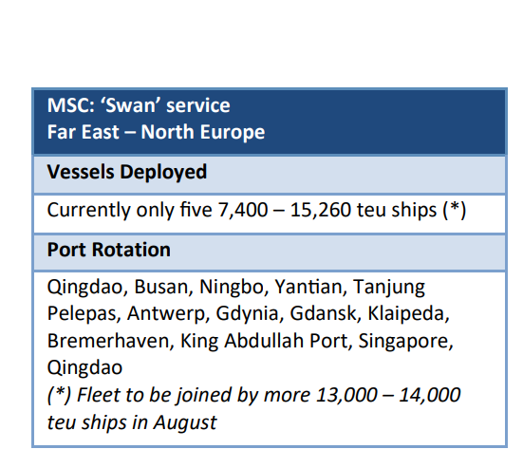The height and width of the screenshot is (468, 523).
Task: Click the '15,260' teu figure
Action: [x=321, y=210]
